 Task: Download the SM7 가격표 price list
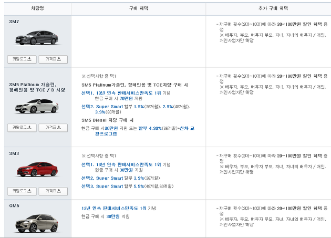coord(53,59)
